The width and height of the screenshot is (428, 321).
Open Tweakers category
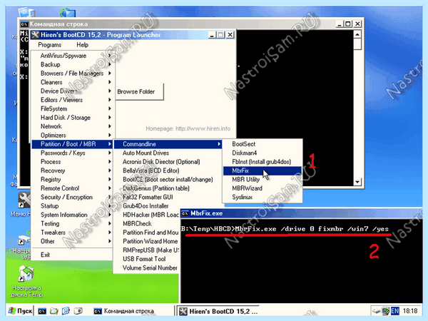tap(72, 233)
